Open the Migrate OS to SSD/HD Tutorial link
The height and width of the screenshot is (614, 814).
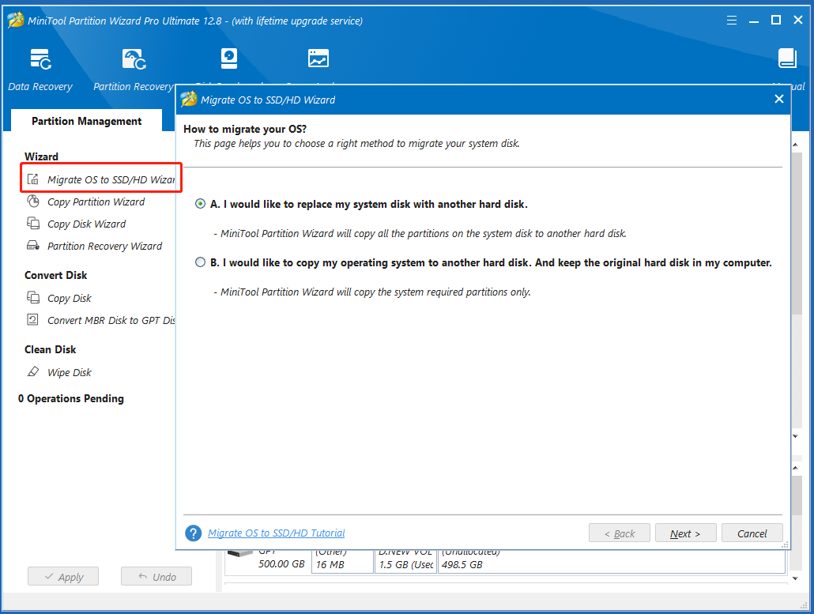pyautogui.click(x=276, y=533)
